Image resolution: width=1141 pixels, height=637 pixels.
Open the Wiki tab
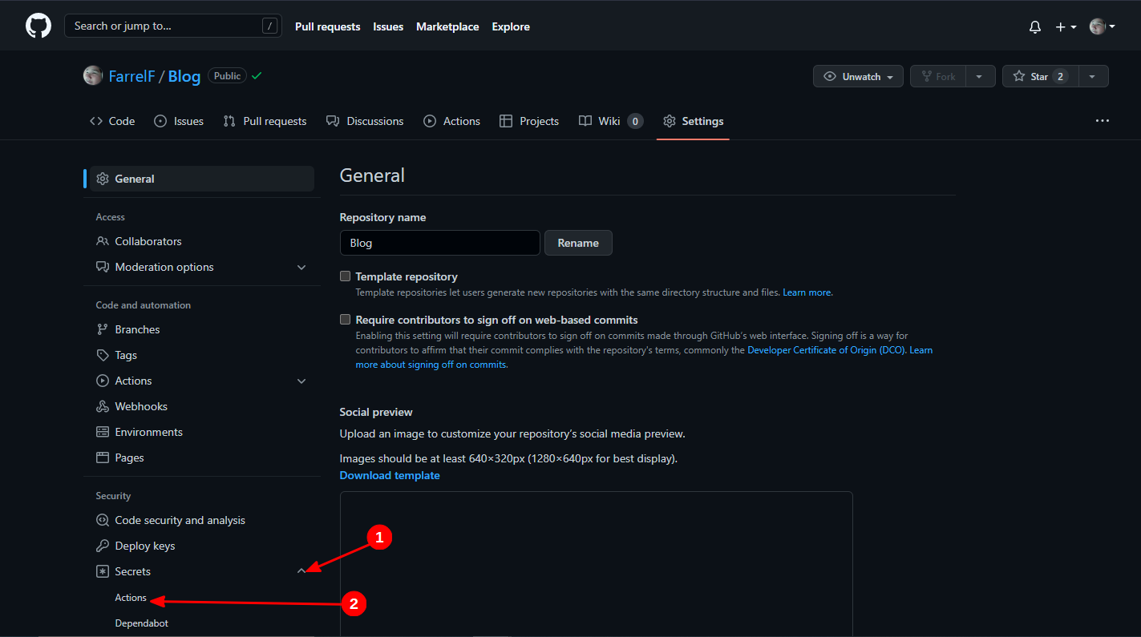pos(611,121)
